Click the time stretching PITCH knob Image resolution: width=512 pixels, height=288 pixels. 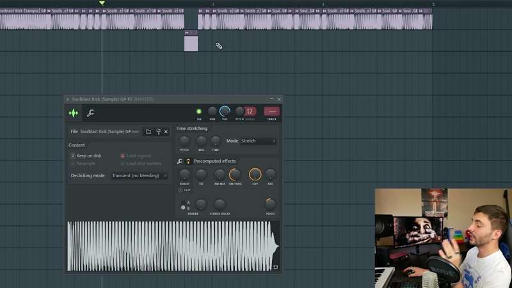tap(184, 141)
